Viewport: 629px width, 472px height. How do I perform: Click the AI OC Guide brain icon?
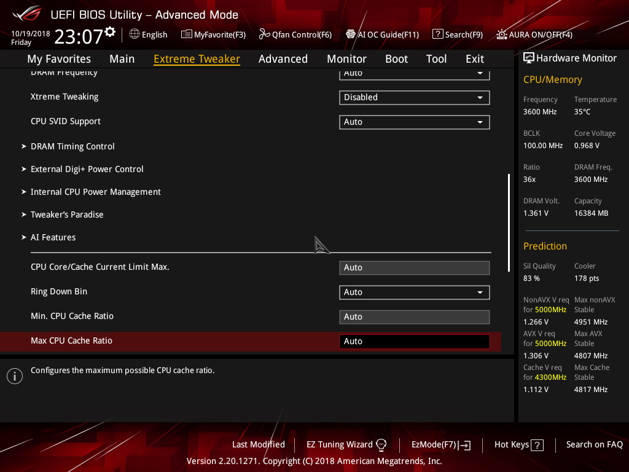(351, 34)
